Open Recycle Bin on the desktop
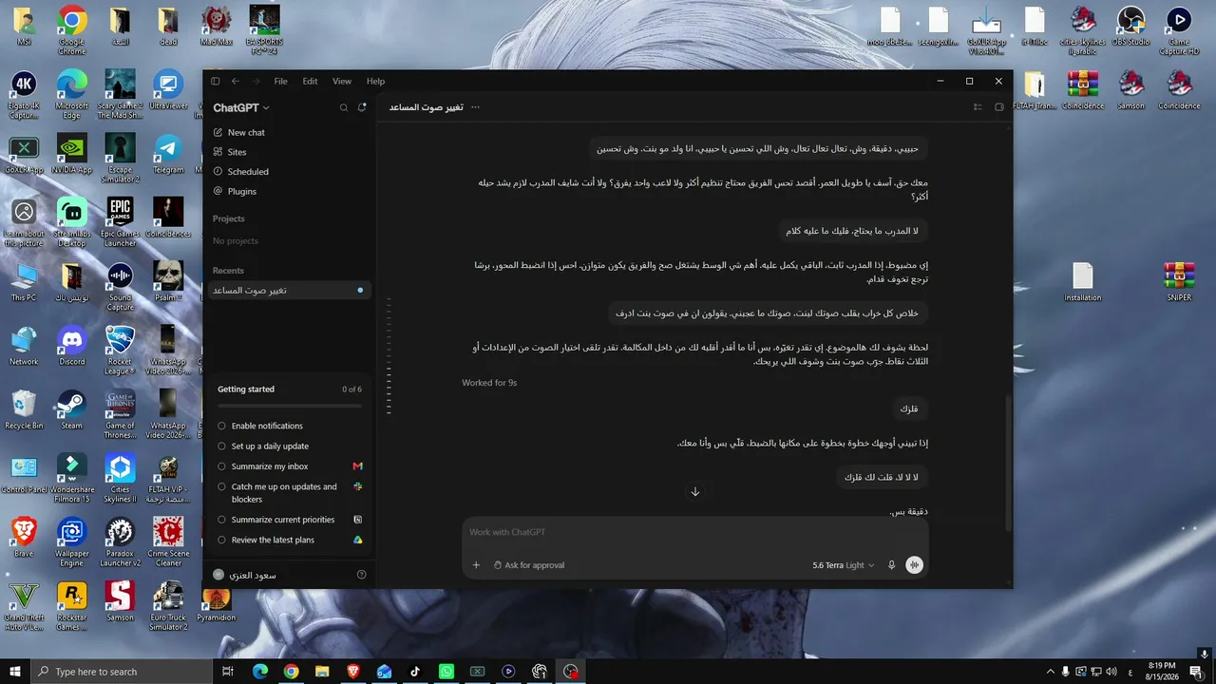The height and width of the screenshot is (684, 1216). click(x=24, y=409)
